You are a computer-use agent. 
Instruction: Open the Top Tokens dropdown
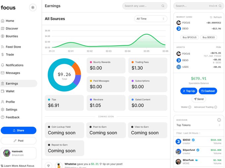tap(198, 125)
